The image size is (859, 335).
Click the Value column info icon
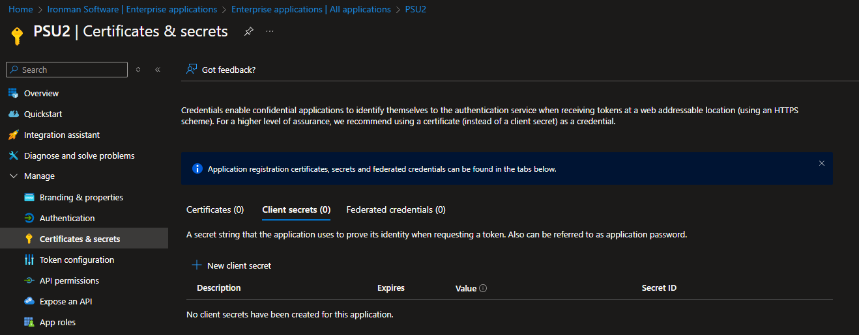[x=483, y=288]
